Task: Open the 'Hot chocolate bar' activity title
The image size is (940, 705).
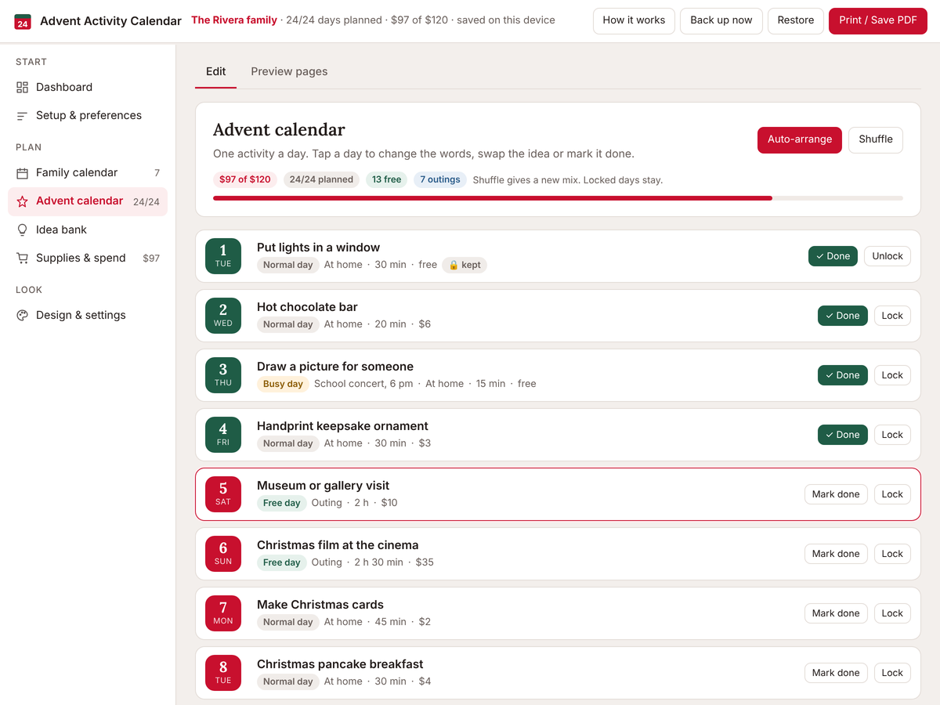Action: [307, 307]
